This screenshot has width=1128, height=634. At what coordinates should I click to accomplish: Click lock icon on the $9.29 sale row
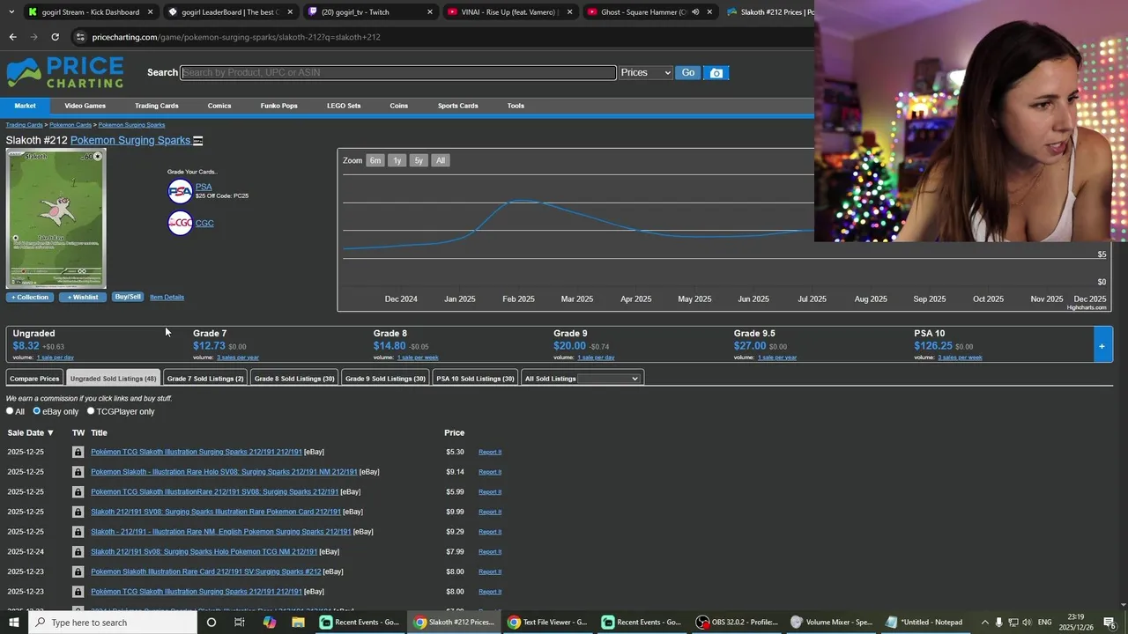click(78, 532)
